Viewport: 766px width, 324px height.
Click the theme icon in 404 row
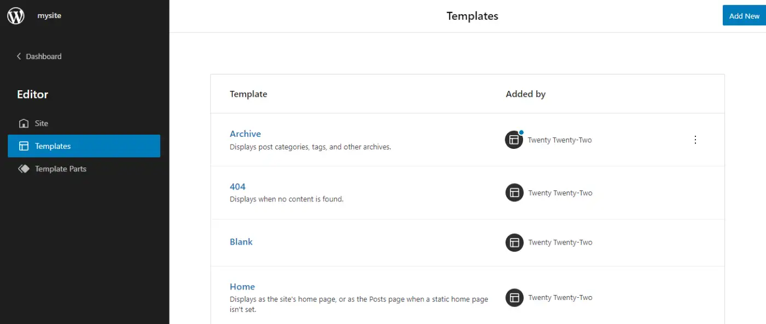click(514, 193)
